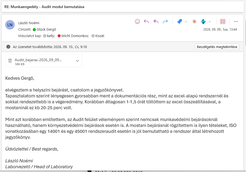246x172 pixels.
Task: Click the blue Jira add-in icon
Action: [x=179, y=21]
